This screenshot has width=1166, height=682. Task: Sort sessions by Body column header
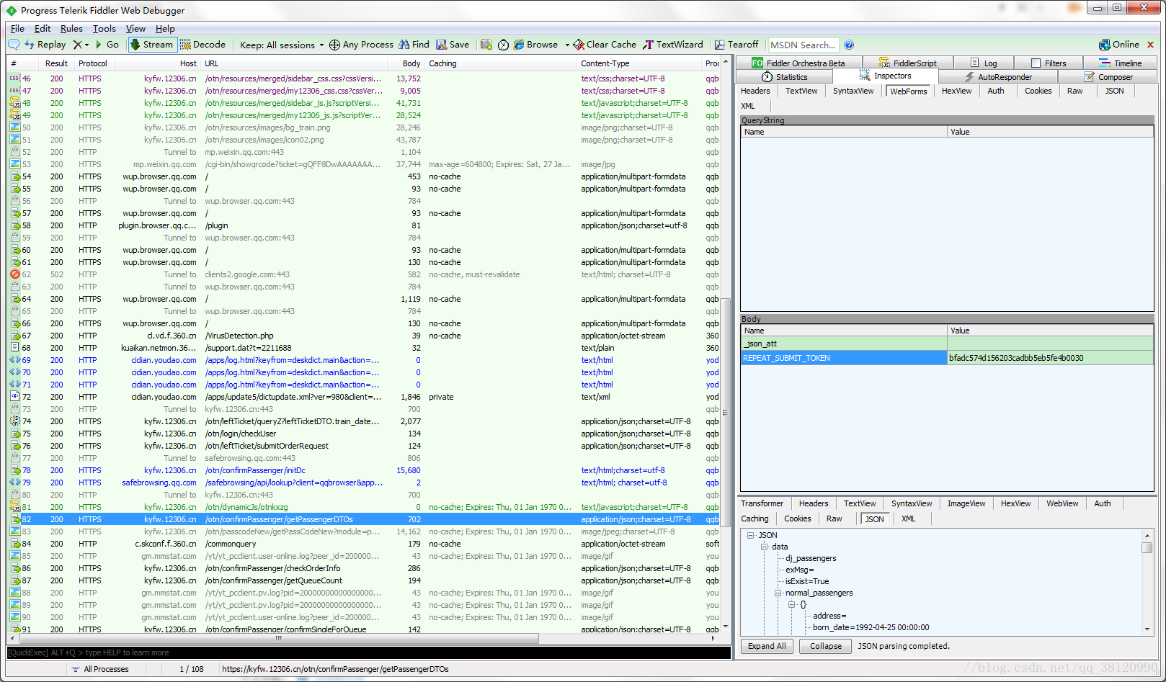click(411, 63)
